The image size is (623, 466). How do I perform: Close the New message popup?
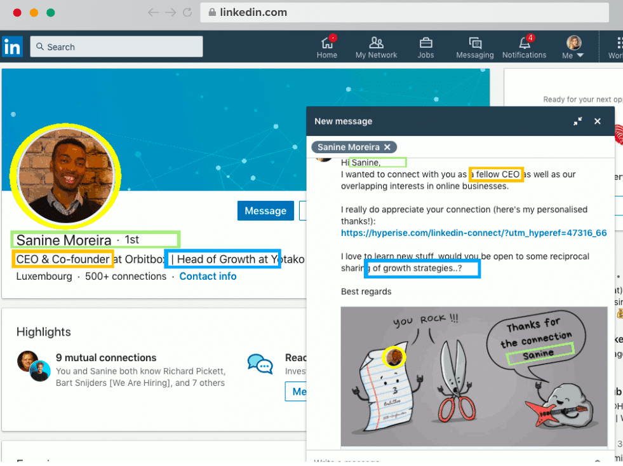tap(597, 121)
